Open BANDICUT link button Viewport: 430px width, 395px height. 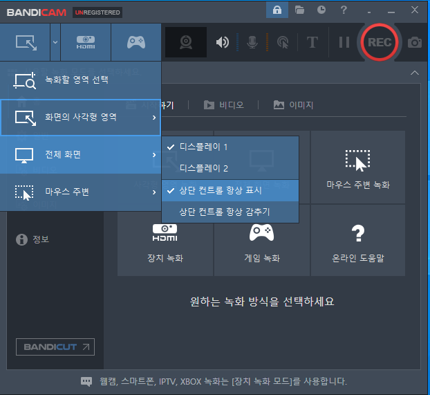click(x=55, y=347)
